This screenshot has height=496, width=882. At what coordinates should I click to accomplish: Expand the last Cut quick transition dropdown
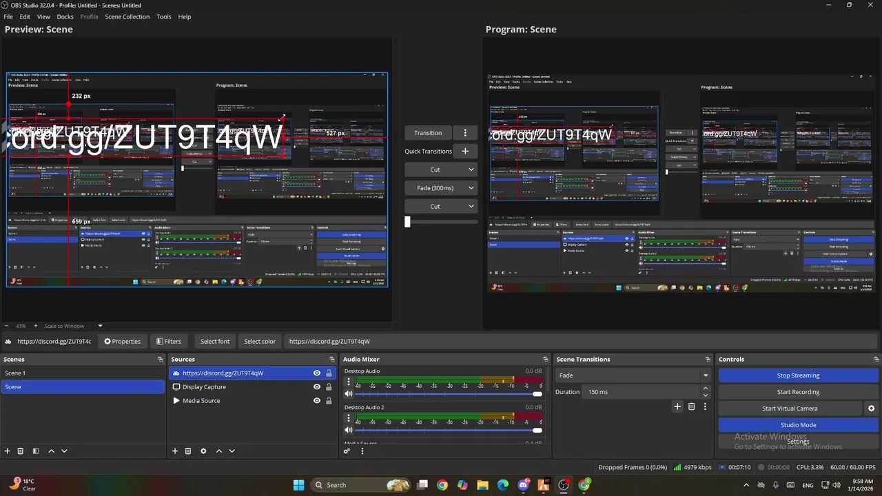(x=471, y=206)
